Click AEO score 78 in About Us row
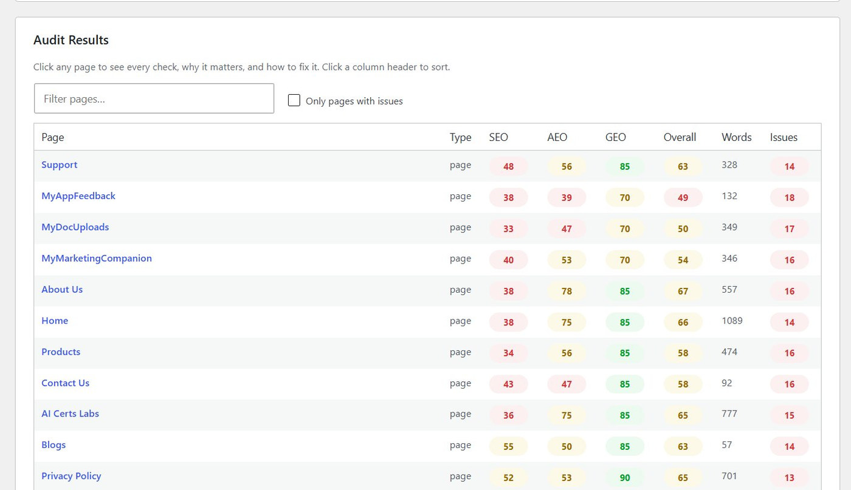Image resolution: width=851 pixels, height=490 pixels. coord(567,291)
